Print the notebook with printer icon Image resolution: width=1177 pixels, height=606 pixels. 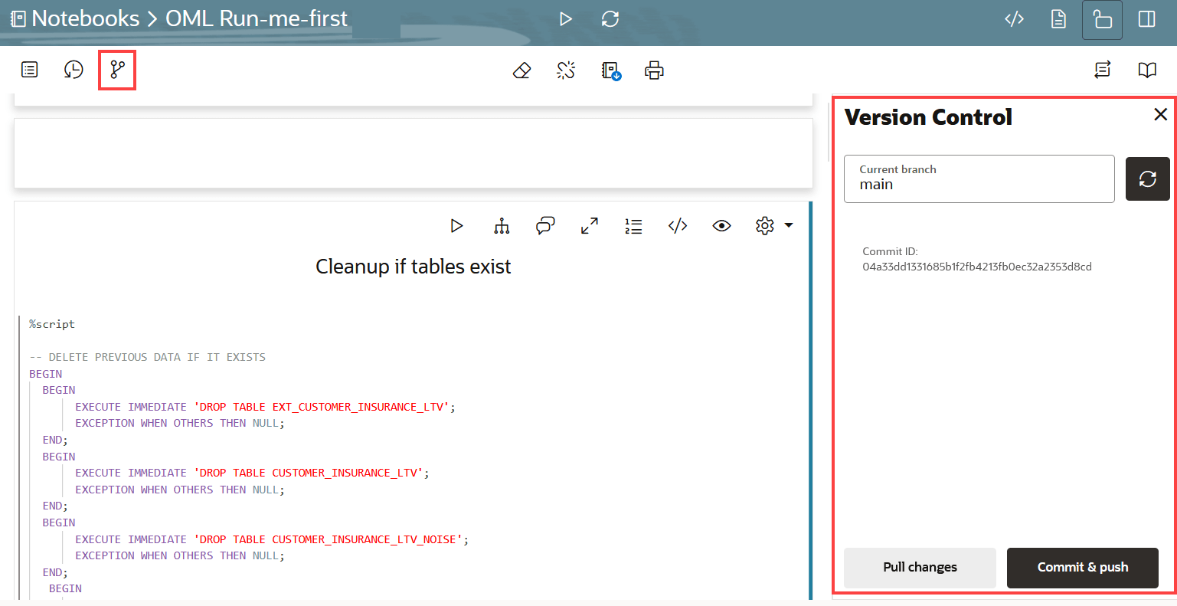tap(654, 70)
